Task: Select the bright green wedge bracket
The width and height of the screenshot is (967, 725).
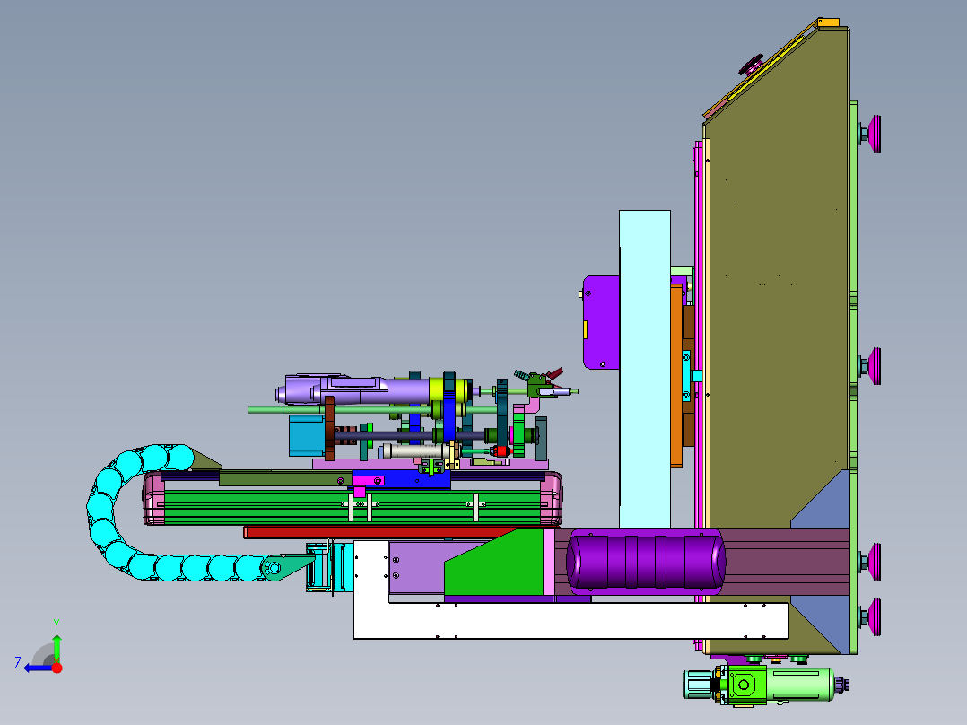Action: pyautogui.click(x=493, y=564)
